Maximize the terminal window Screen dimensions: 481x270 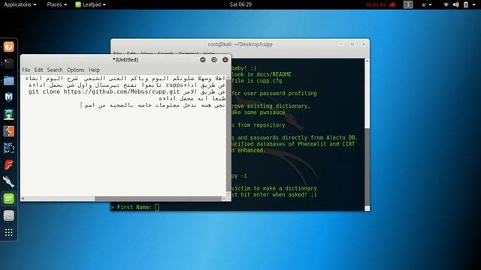(352, 44)
